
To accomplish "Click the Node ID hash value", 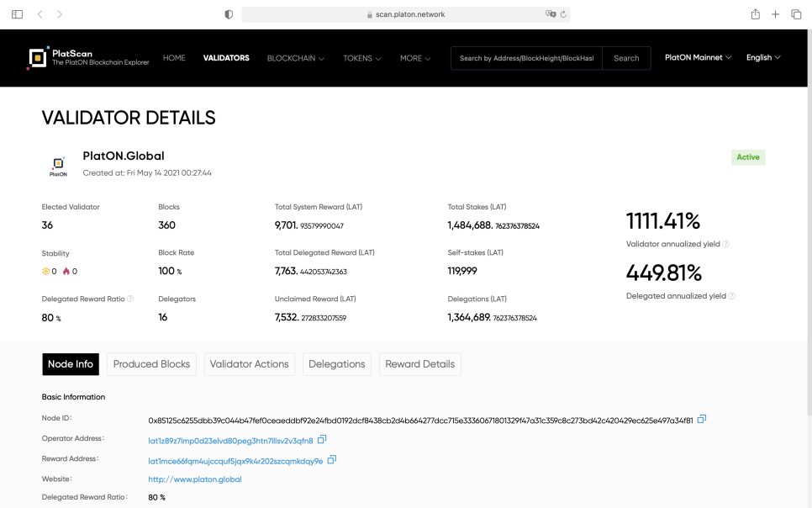I will point(420,421).
